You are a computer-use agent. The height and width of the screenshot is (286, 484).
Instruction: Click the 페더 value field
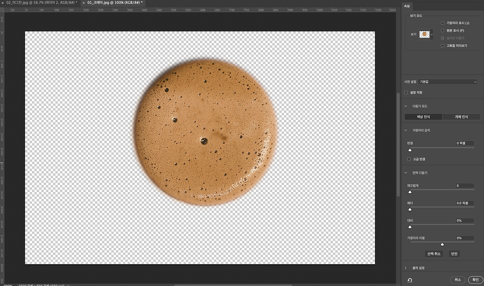point(465,203)
